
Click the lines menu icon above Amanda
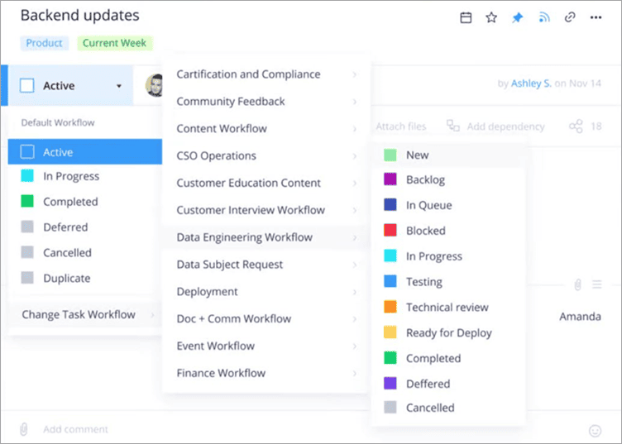click(x=597, y=284)
